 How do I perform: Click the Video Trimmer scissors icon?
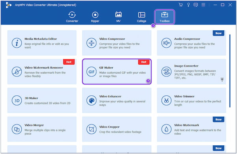point(166,100)
